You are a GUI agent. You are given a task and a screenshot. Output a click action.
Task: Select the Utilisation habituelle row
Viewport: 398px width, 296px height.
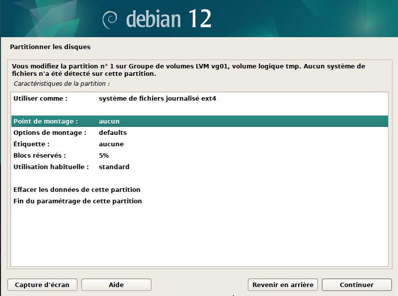(200, 167)
